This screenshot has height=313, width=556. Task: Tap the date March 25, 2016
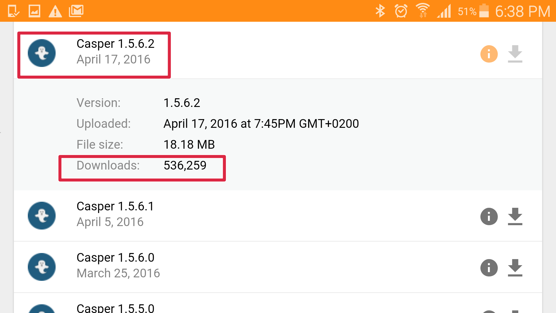pos(118,273)
